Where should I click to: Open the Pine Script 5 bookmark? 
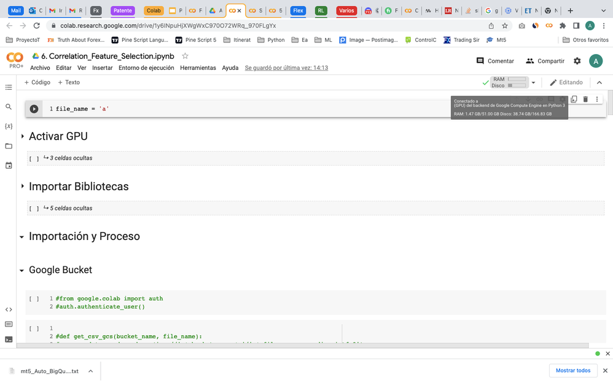click(195, 40)
